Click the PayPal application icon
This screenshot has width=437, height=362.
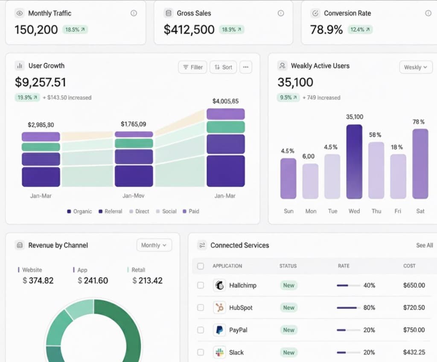pos(219,330)
